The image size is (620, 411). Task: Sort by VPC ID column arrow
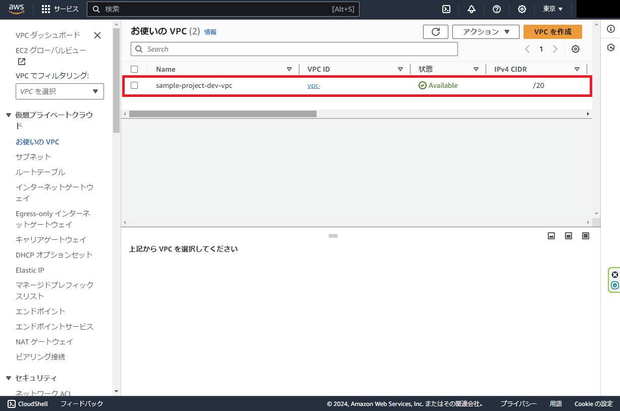tap(400, 69)
